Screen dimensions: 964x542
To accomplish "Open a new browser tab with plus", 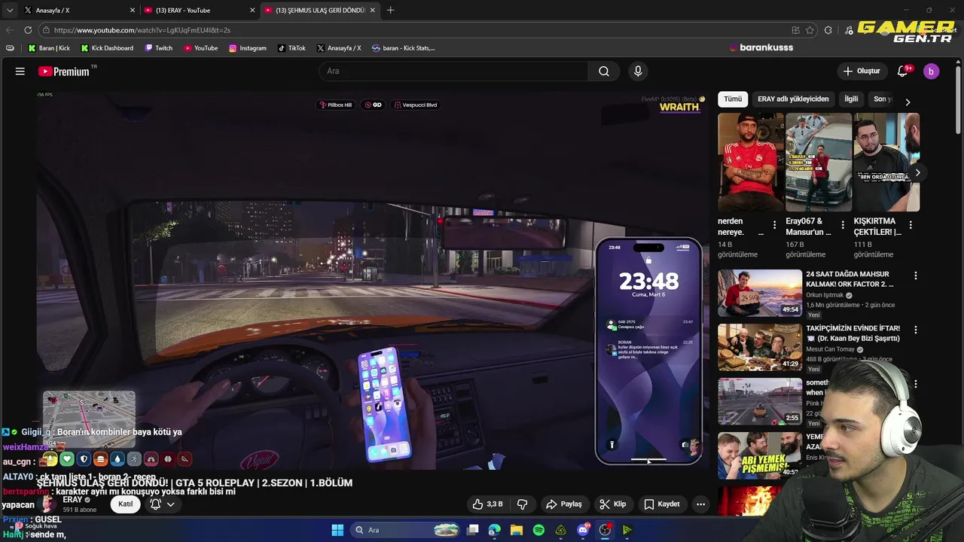I will 390,10.
